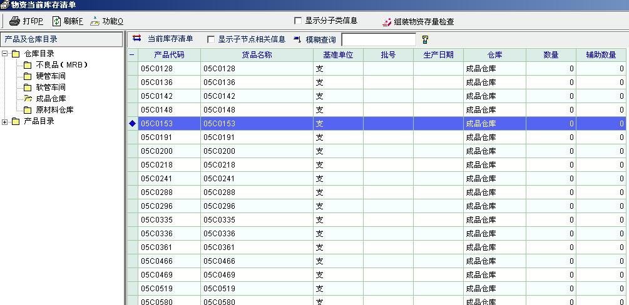Enable 显示分子类信息 checkbox
Image resolution: width=629 pixels, height=305 pixels.
[x=298, y=21]
